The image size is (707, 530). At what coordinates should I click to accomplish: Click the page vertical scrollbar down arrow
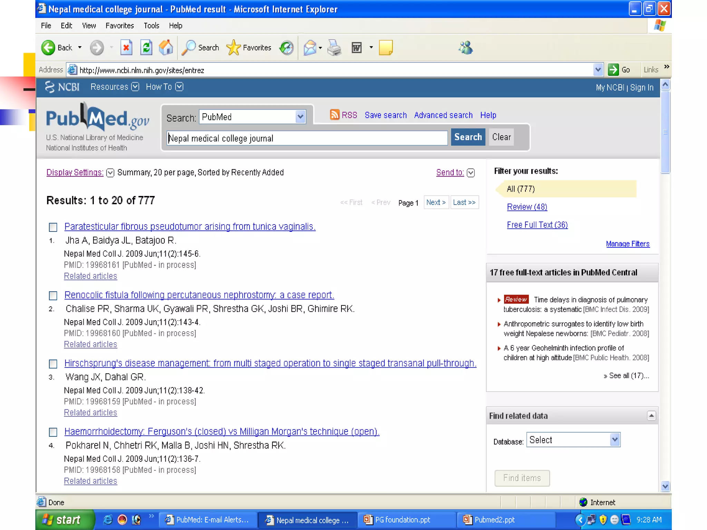665,487
